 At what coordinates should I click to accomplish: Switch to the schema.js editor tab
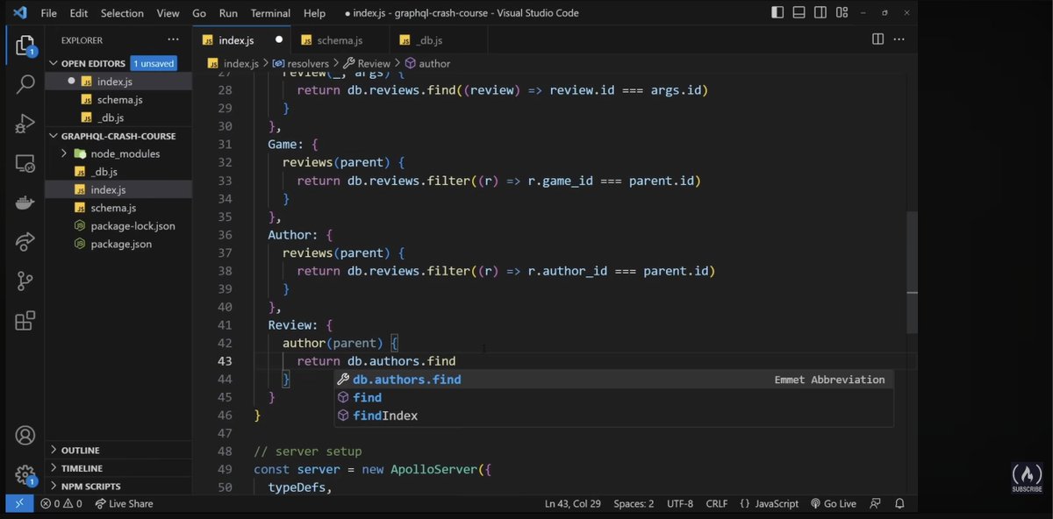(340, 40)
